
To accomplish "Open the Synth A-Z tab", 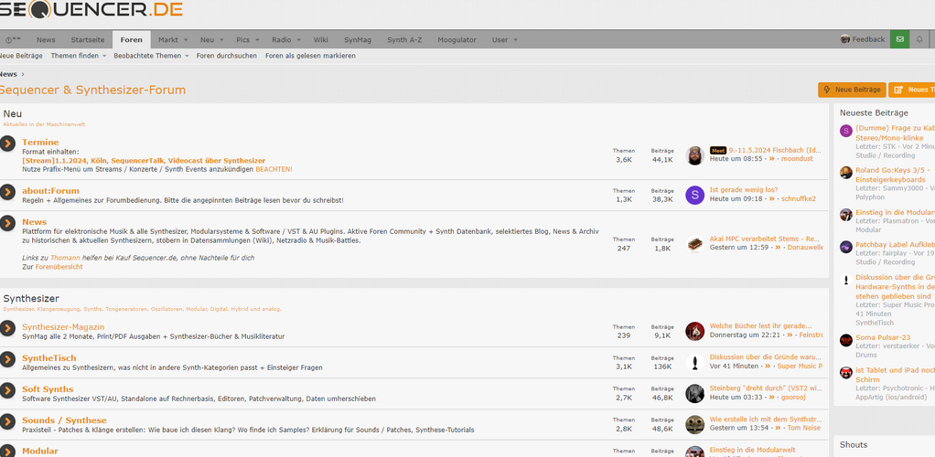I will [x=404, y=40].
